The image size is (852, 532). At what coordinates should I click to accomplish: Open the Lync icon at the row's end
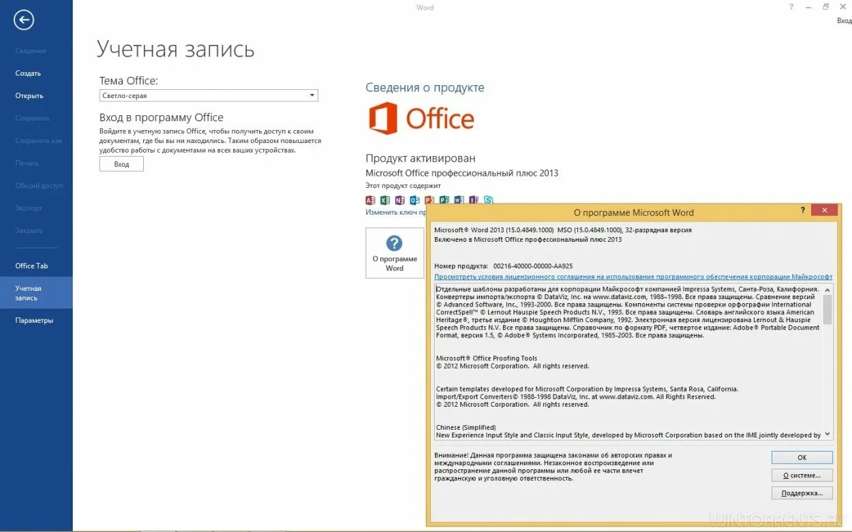[488, 200]
